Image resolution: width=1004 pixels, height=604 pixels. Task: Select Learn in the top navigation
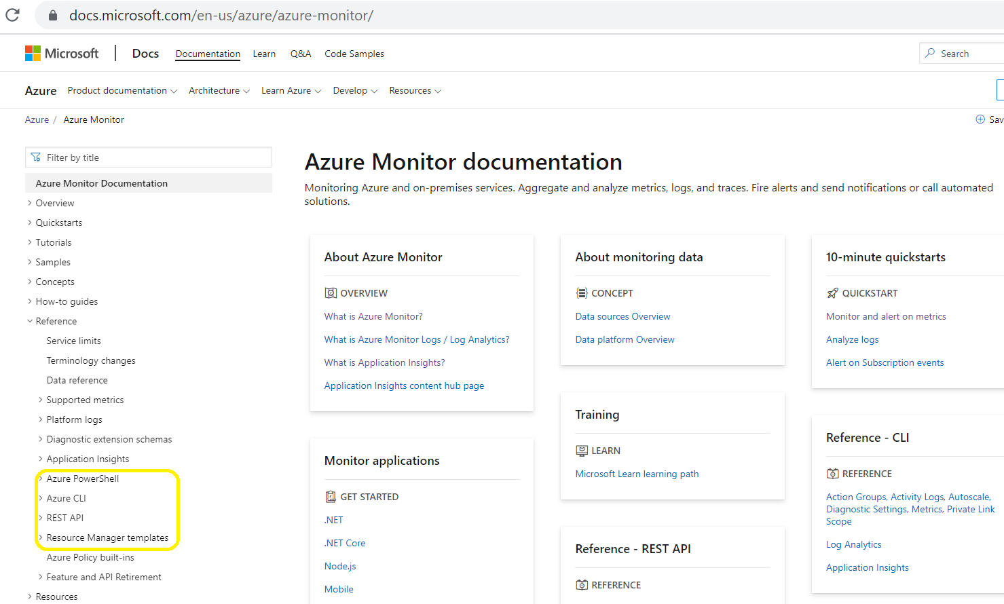point(264,54)
